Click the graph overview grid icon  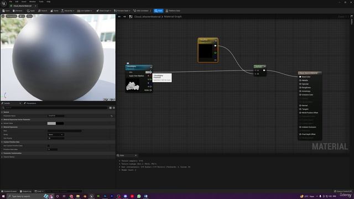click(131, 17)
